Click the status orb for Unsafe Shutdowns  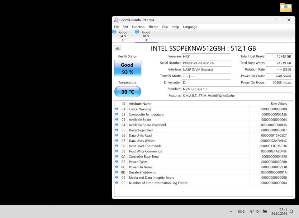[x=117, y=172]
